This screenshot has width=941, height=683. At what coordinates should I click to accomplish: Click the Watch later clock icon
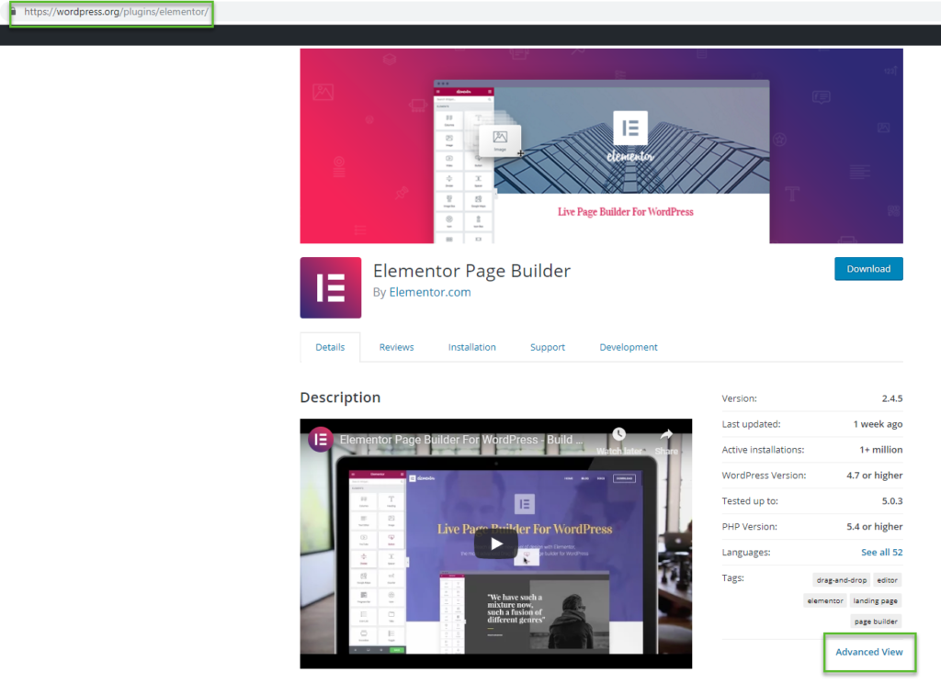tap(618, 434)
